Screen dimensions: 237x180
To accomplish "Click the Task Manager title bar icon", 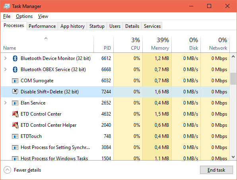I will pyautogui.click(x=7, y=6).
